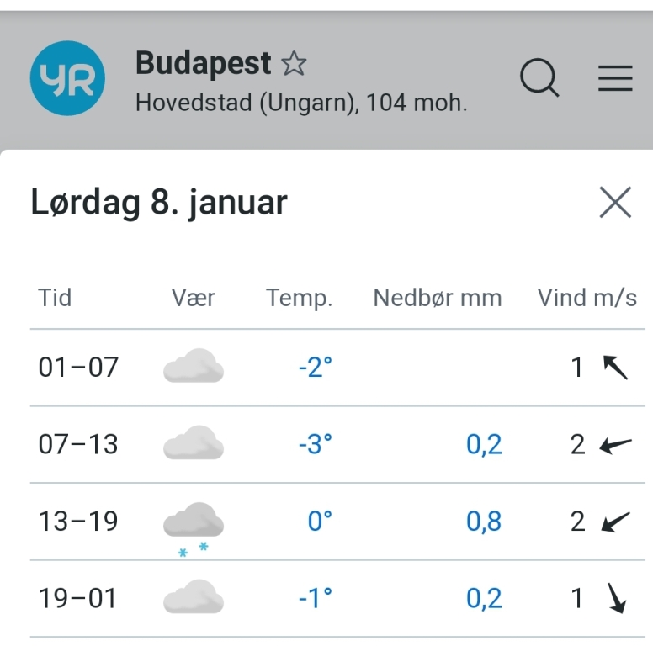Favorite Budapest with the star icon
This screenshot has height=646, width=653.
(x=294, y=64)
